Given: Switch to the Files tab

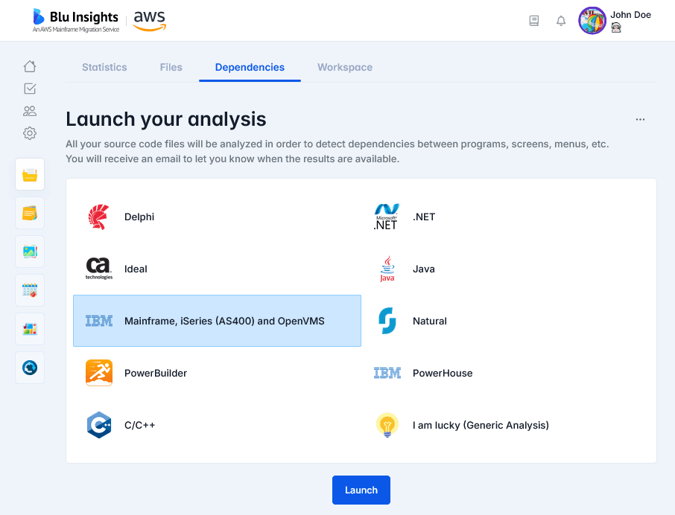Looking at the screenshot, I should tap(171, 67).
